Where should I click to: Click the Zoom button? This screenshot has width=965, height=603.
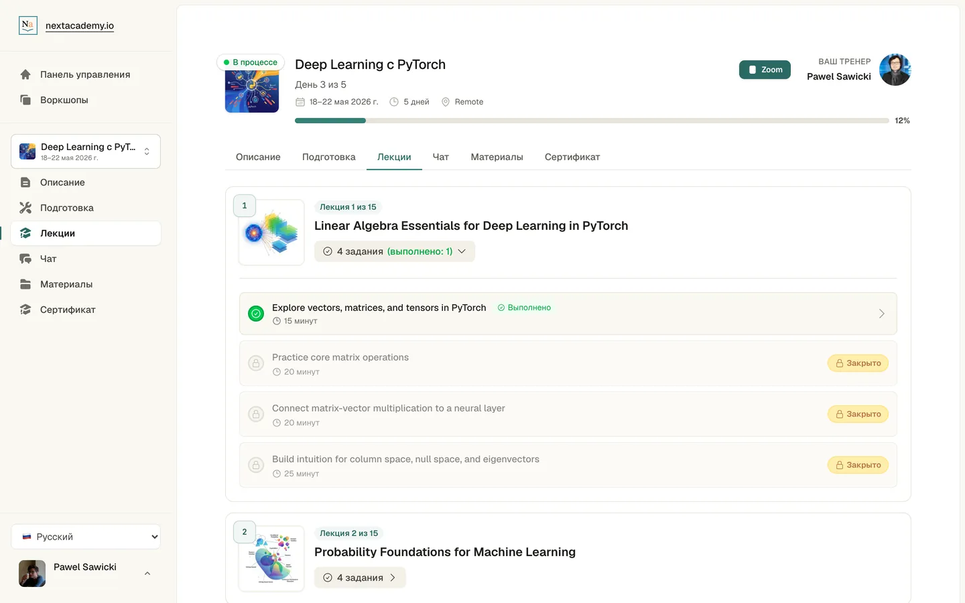coord(765,70)
